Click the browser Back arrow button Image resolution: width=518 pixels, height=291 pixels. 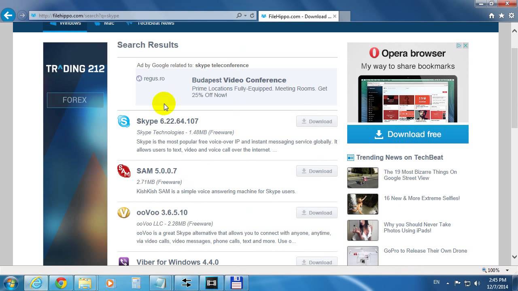[8, 16]
